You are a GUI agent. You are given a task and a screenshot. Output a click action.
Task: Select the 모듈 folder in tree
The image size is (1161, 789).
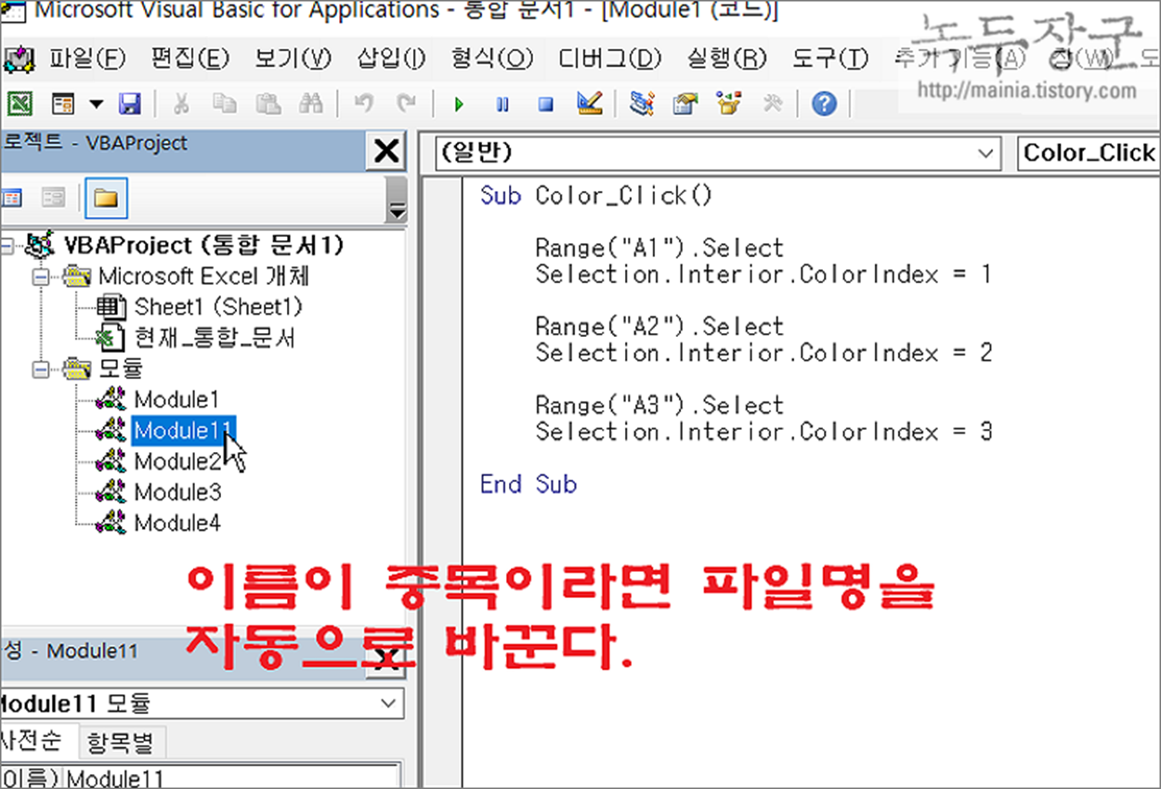pos(121,369)
